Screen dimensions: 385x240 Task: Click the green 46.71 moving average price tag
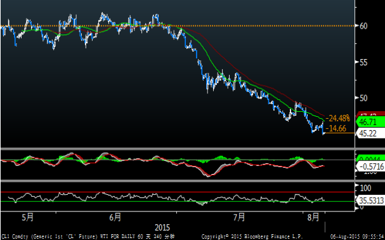(x=370, y=122)
